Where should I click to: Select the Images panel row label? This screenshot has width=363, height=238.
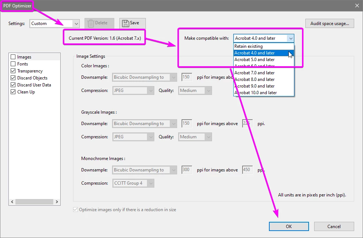(24, 57)
